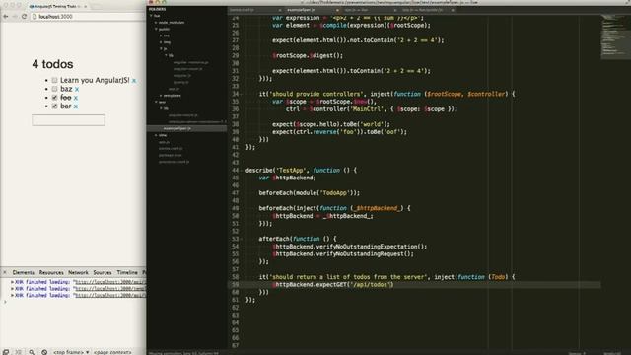Click the new todo text input
Screen dimensions: 631x355
point(68,120)
